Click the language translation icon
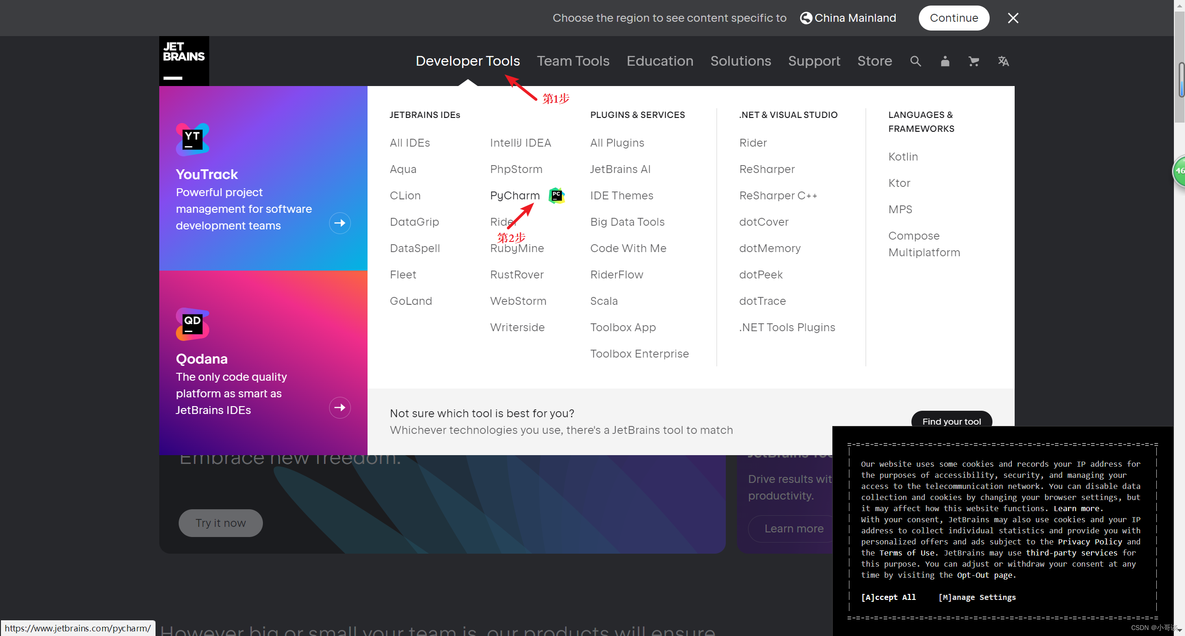 pyautogui.click(x=1003, y=61)
